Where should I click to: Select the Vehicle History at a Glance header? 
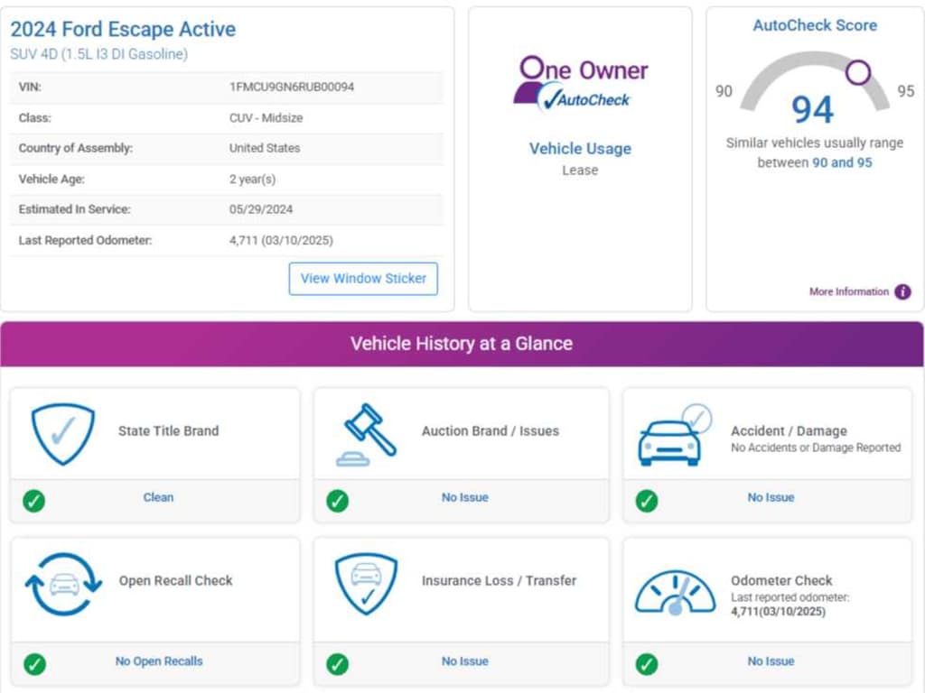coord(462,344)
